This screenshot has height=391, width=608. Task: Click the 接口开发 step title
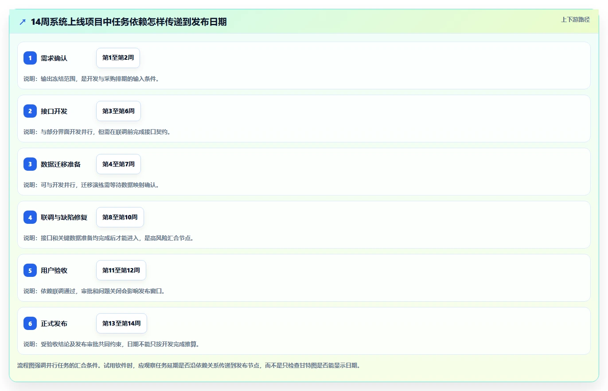54,111
